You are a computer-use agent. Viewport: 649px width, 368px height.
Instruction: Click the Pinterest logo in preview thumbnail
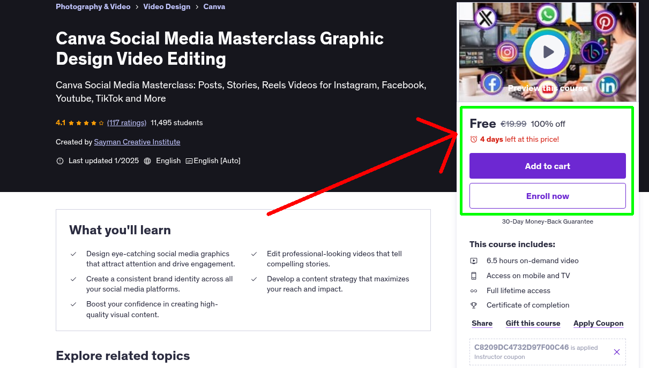point(605,21)
